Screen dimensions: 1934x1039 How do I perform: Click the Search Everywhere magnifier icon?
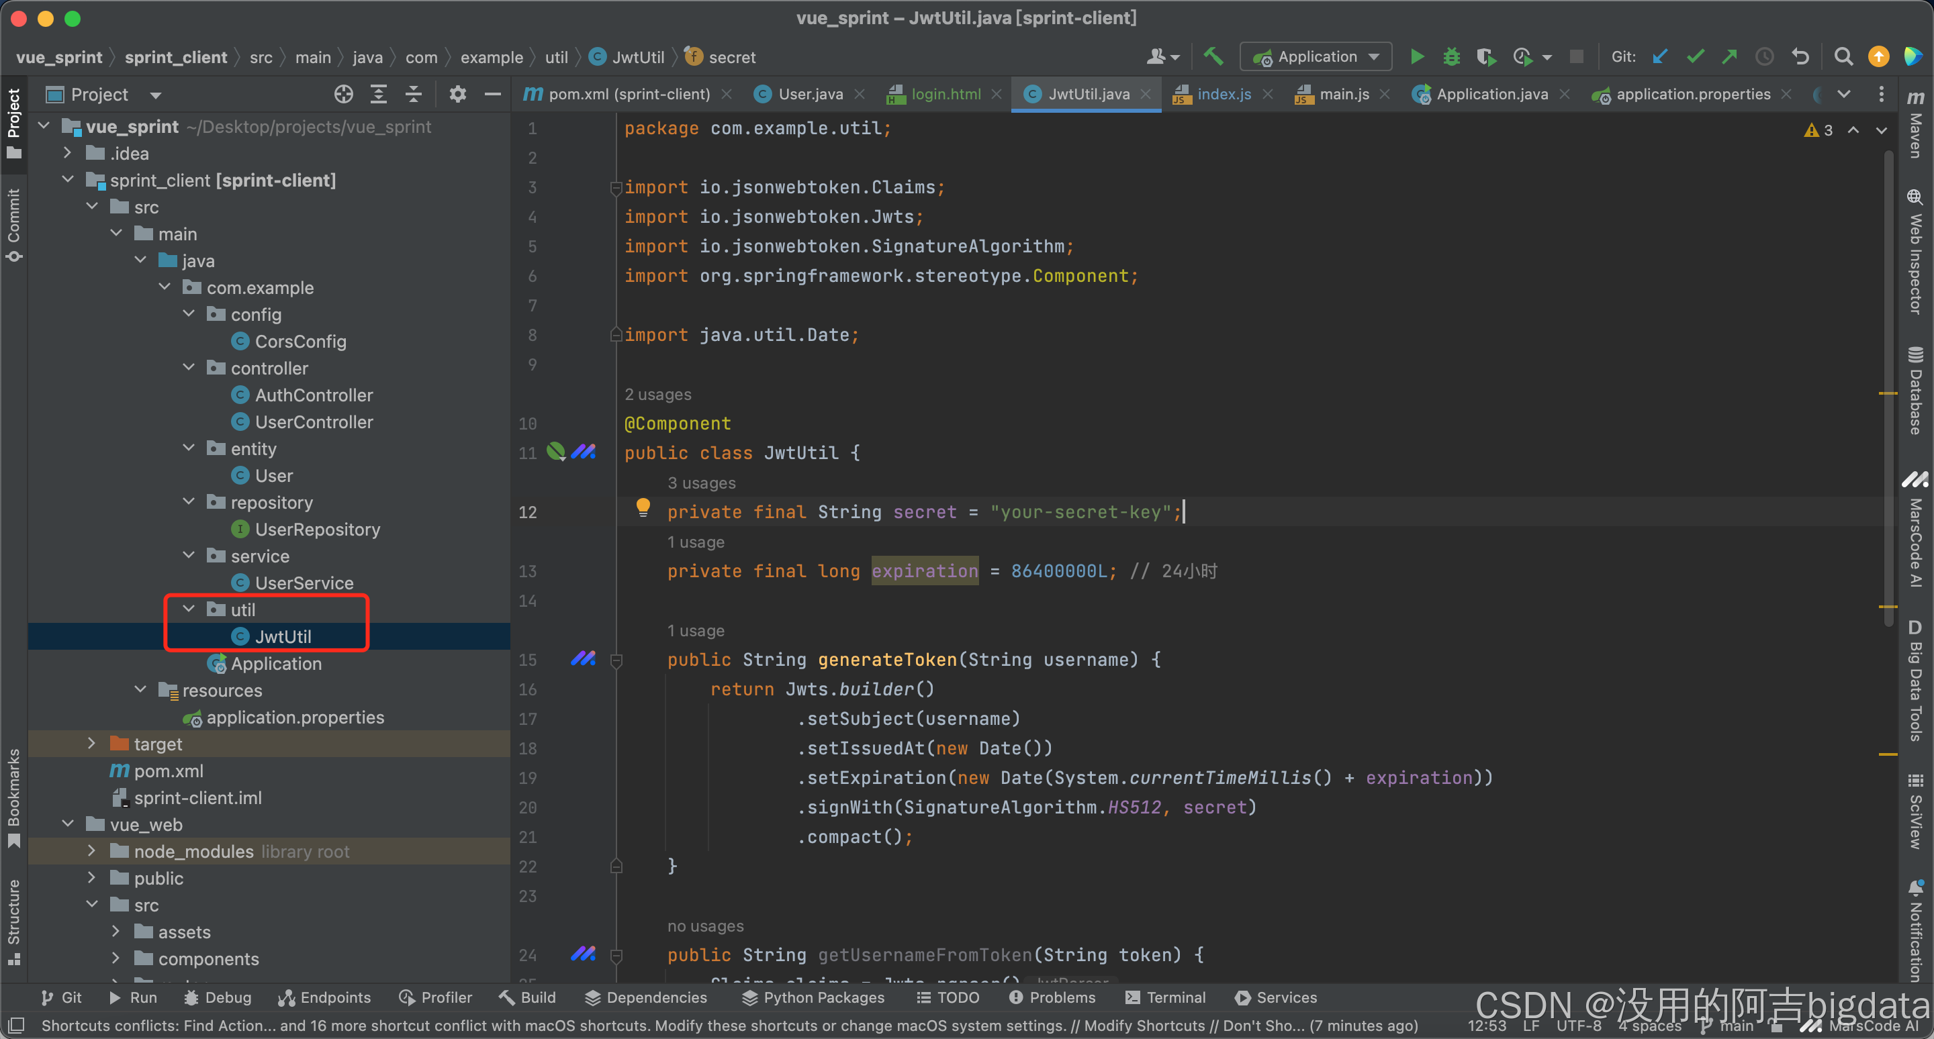click(x=1843, y=57)
